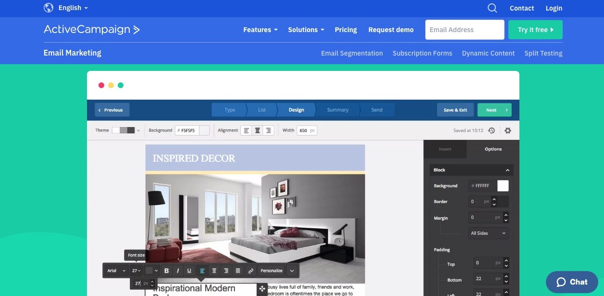Click the email Background hex F5F5F5 field
Image resolution: width=604 pixels, height=296 pixels.
pos(187,130)
